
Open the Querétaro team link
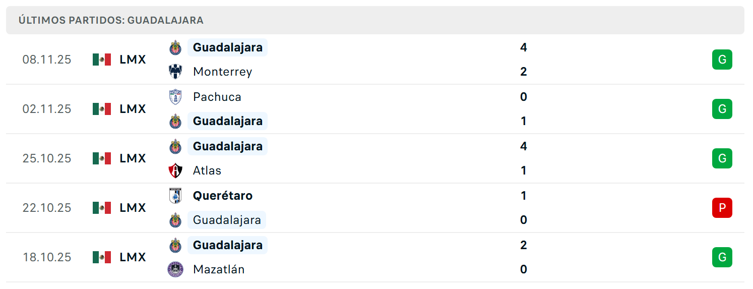coord(223,196)
